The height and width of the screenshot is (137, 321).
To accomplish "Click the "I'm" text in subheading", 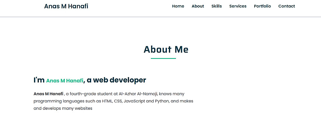I will tap(39, 80).
